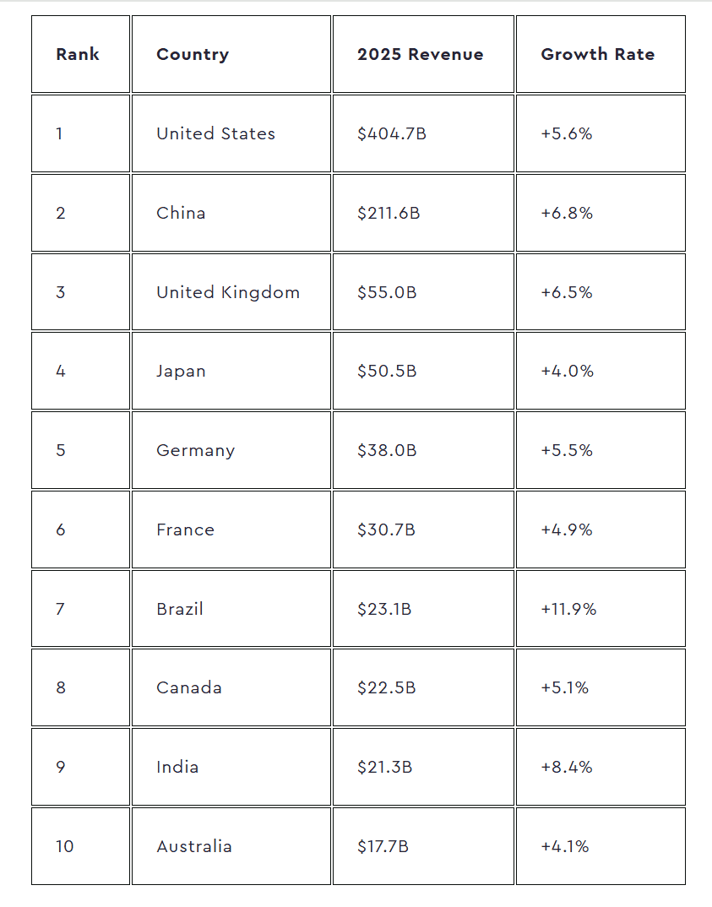The width and height of the screenshot is (712, 907).
Task: Click the Rank column header
Action: [x=78, y=54]
